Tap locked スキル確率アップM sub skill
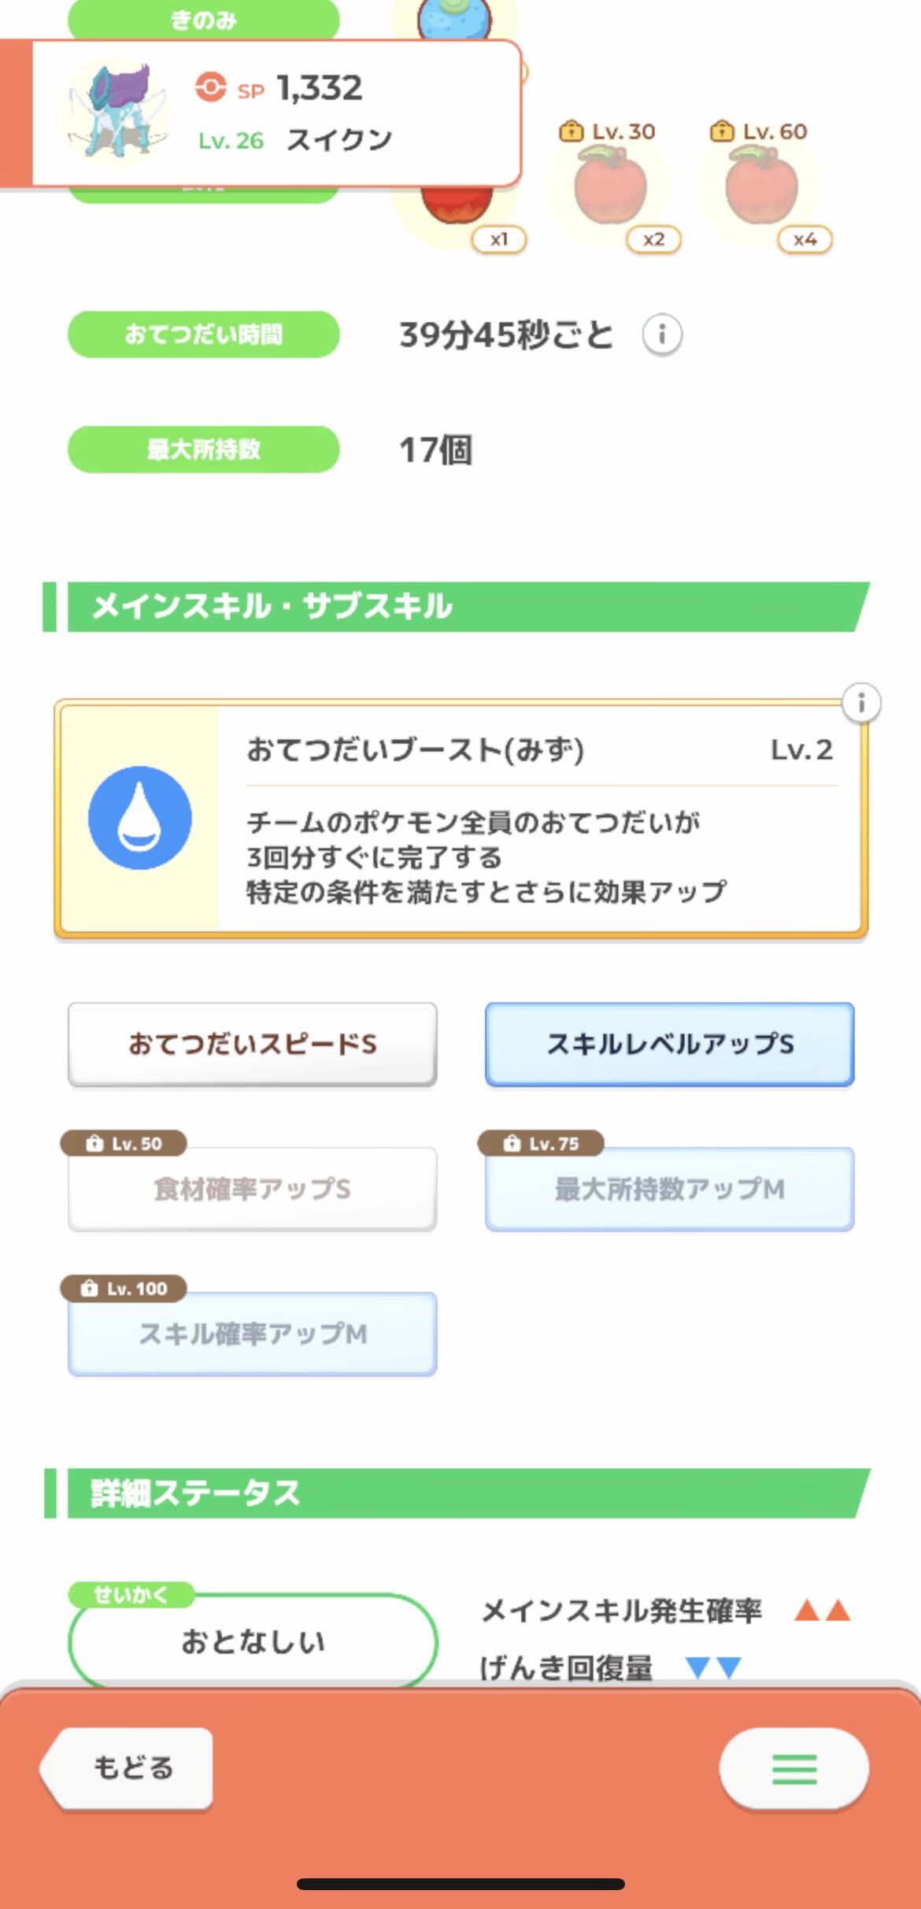This screenshot has height=1909, width=921. pos(253,1334)
